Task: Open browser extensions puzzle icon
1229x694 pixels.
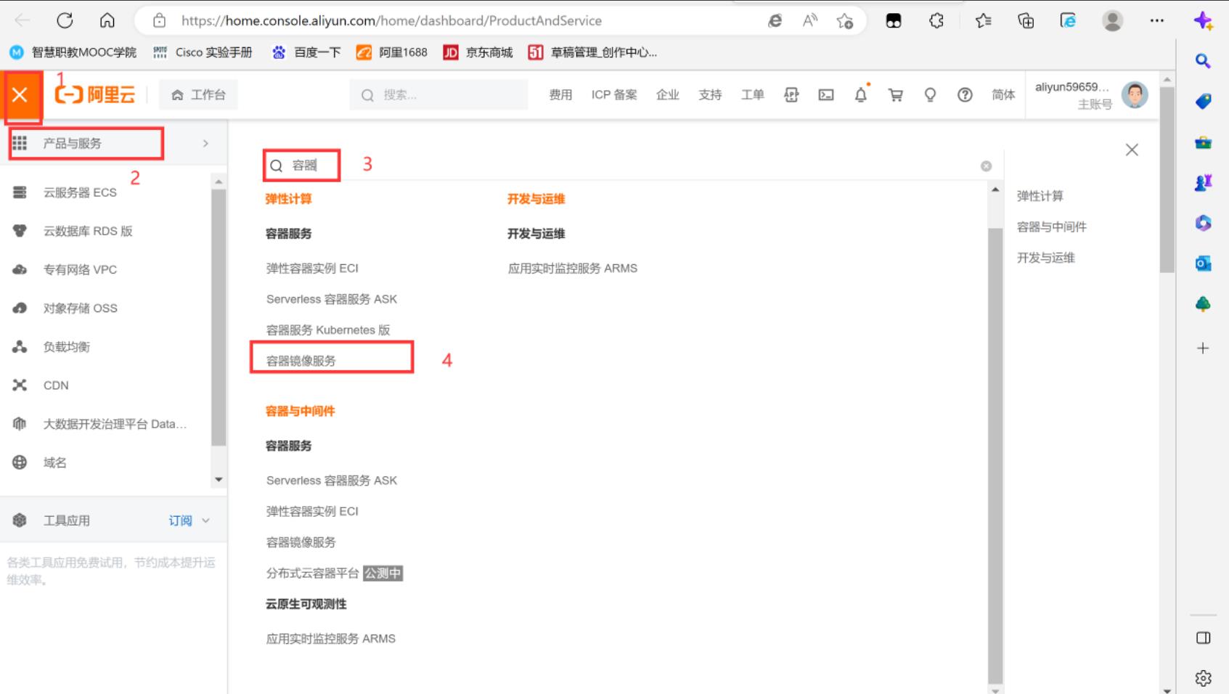Action: point(936,21)
